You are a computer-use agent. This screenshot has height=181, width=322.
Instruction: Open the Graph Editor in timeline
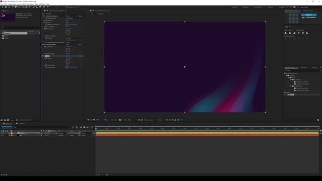(x=92, y=127)
